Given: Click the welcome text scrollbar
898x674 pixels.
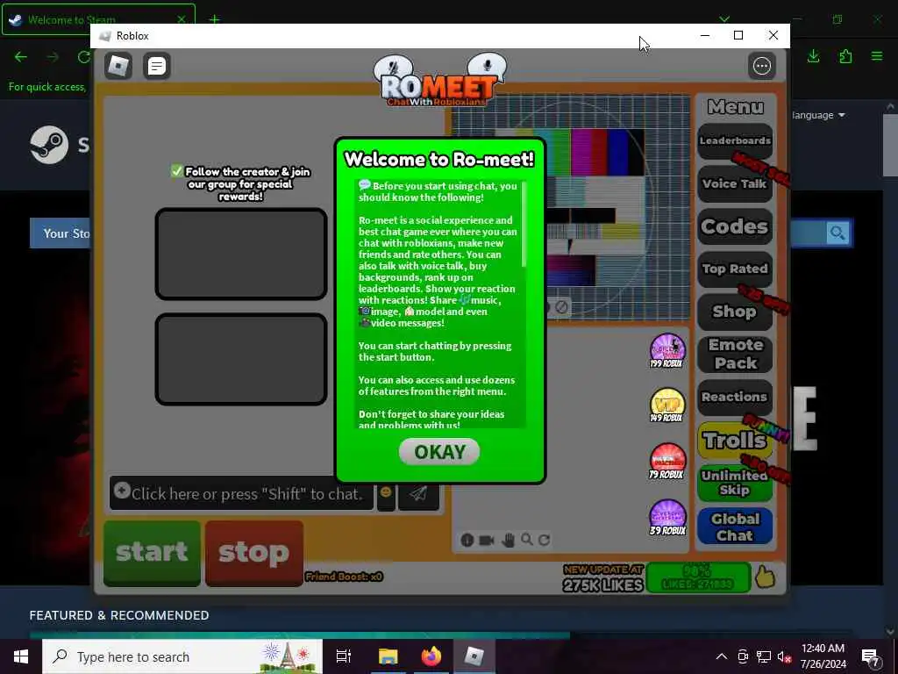Looking at the screenshot, I should pos(524,225).
